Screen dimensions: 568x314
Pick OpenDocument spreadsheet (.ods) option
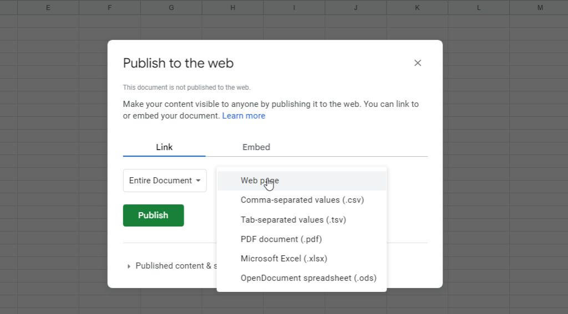308,278
